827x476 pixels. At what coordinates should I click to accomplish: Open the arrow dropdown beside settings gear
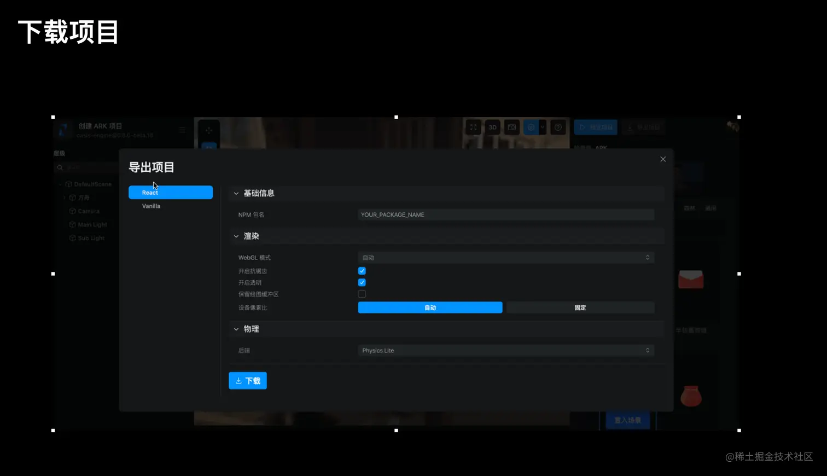(543, 127)
